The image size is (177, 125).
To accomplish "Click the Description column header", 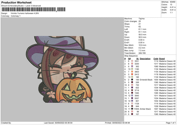I will 145,58.
